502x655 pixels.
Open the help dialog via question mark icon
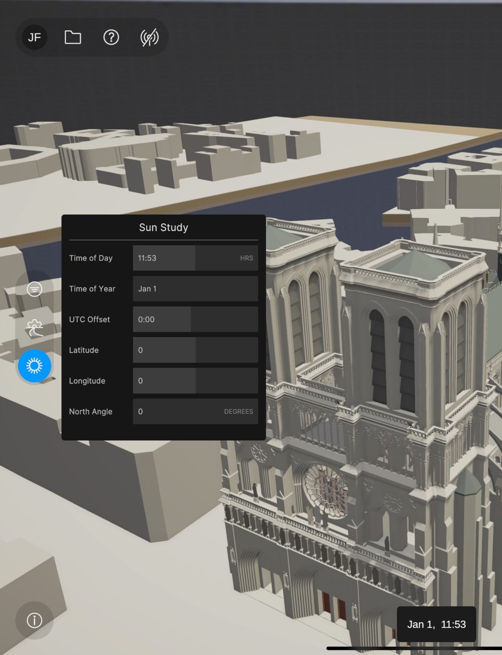(111, 38)
